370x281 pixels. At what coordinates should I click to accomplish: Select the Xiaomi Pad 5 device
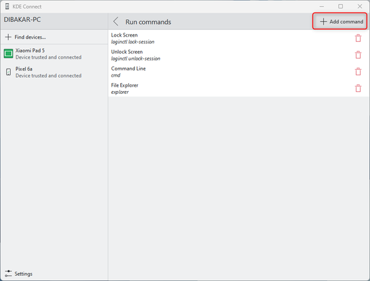pyautogui.click(x=54, y=54)
